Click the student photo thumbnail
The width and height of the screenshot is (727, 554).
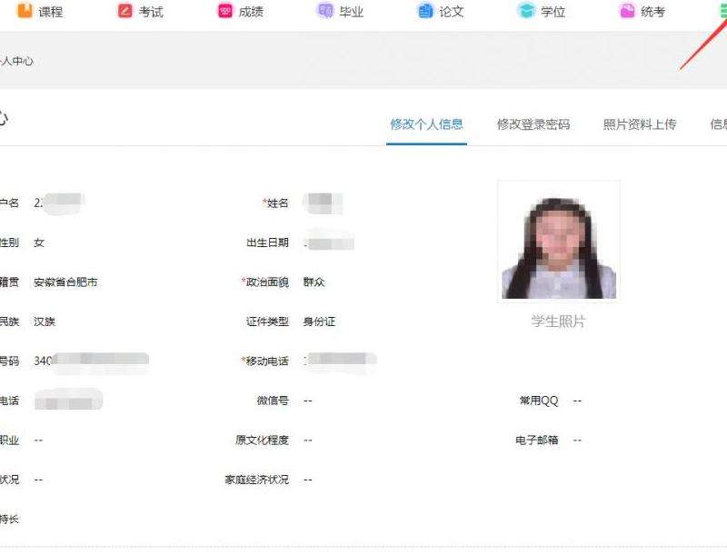pos(559,241)
